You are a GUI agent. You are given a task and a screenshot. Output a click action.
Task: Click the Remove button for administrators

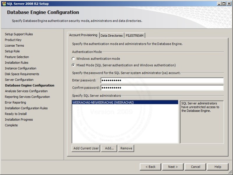pyautogui.click(x=126, y=148)
